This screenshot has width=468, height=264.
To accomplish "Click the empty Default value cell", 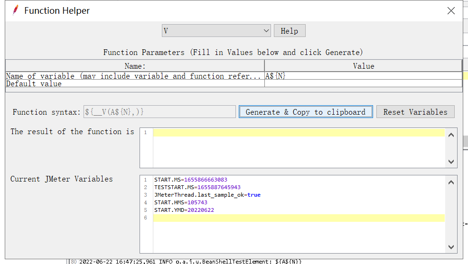I will point(363,83).
